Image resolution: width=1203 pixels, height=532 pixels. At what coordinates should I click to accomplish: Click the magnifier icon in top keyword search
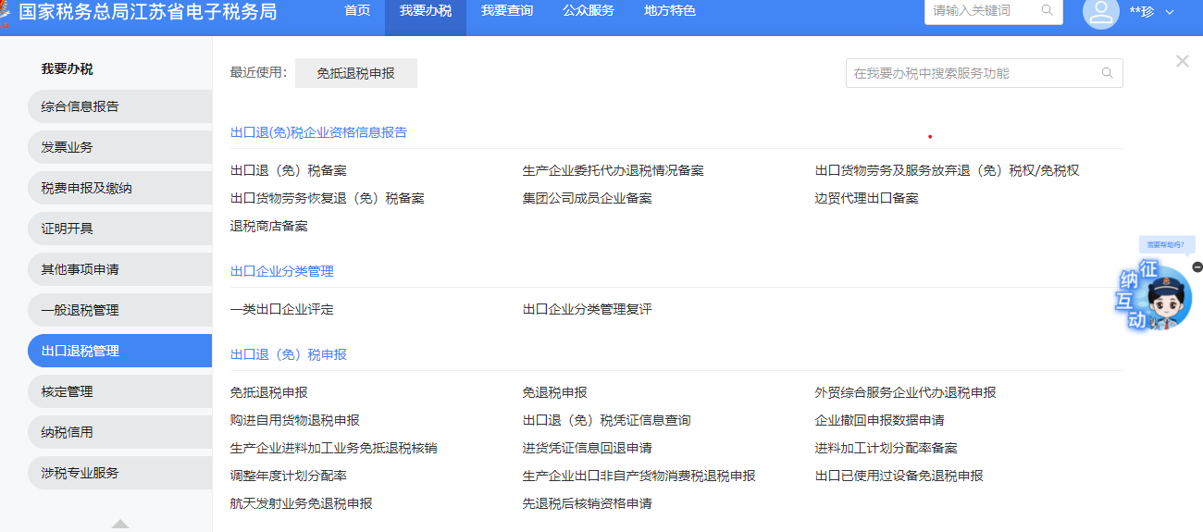(x=1048, y=10)
